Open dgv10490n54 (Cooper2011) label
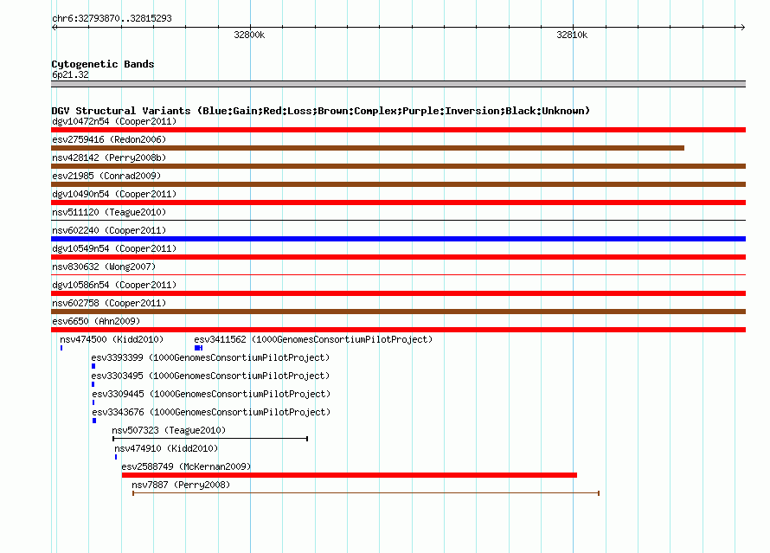770x553 pixels. click(x=114, y=194)
